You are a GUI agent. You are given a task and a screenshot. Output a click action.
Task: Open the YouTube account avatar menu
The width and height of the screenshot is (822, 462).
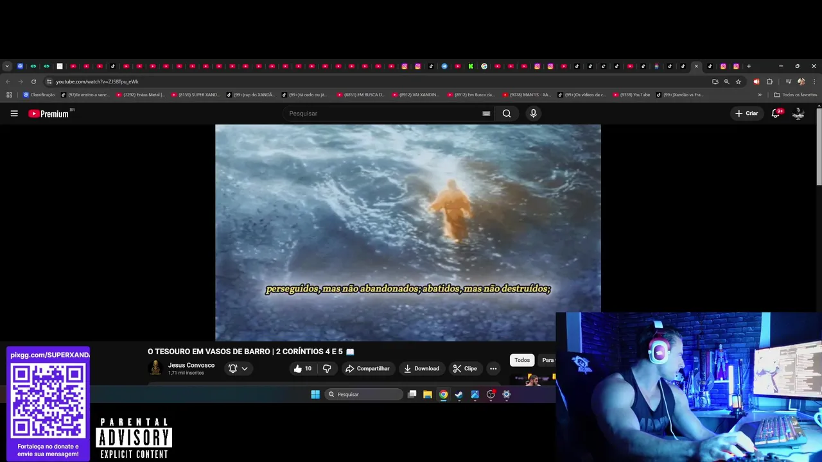pyautogui.click(x=798, y=114)
